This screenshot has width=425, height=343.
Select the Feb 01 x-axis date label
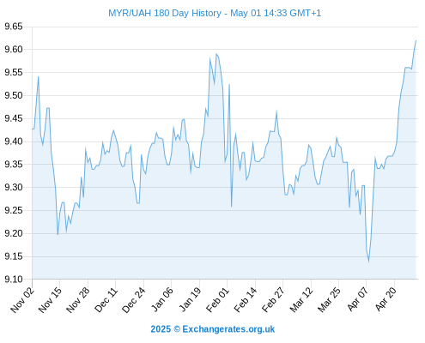click(217, 300)
